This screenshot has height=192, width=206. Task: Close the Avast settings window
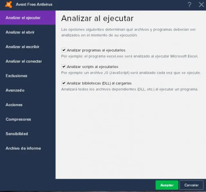[201, 5]
